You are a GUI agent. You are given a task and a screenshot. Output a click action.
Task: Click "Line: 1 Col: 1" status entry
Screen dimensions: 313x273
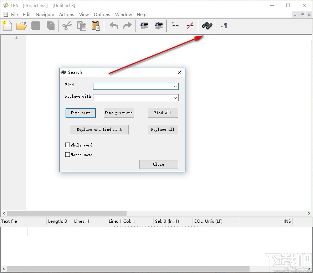[x=122, y=221]
